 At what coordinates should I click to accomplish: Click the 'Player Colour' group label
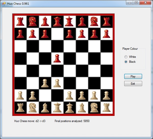click(130, 49)
